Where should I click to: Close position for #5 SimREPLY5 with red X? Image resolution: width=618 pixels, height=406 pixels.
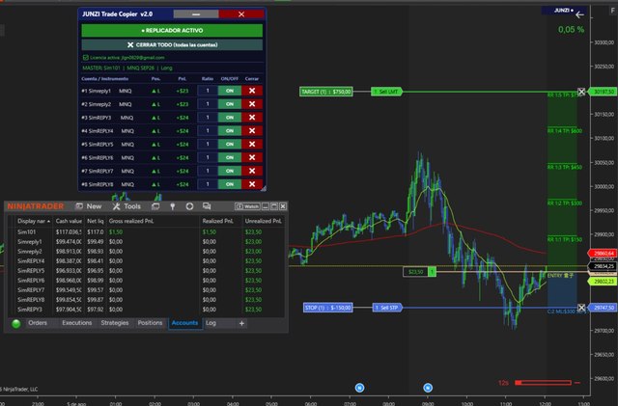click(x=252, y=144)
